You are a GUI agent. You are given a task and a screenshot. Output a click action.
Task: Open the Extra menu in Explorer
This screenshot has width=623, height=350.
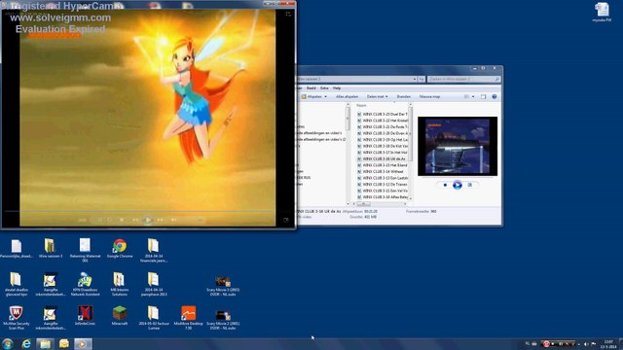[x=324, y=88]
